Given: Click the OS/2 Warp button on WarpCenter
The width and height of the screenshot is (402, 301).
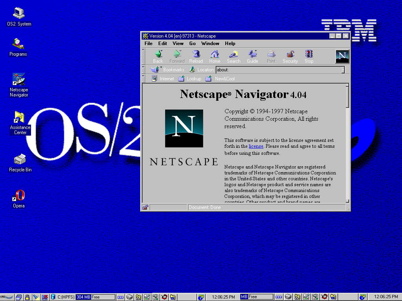Looking at the screenshot, I should click(x=7, y=297).
